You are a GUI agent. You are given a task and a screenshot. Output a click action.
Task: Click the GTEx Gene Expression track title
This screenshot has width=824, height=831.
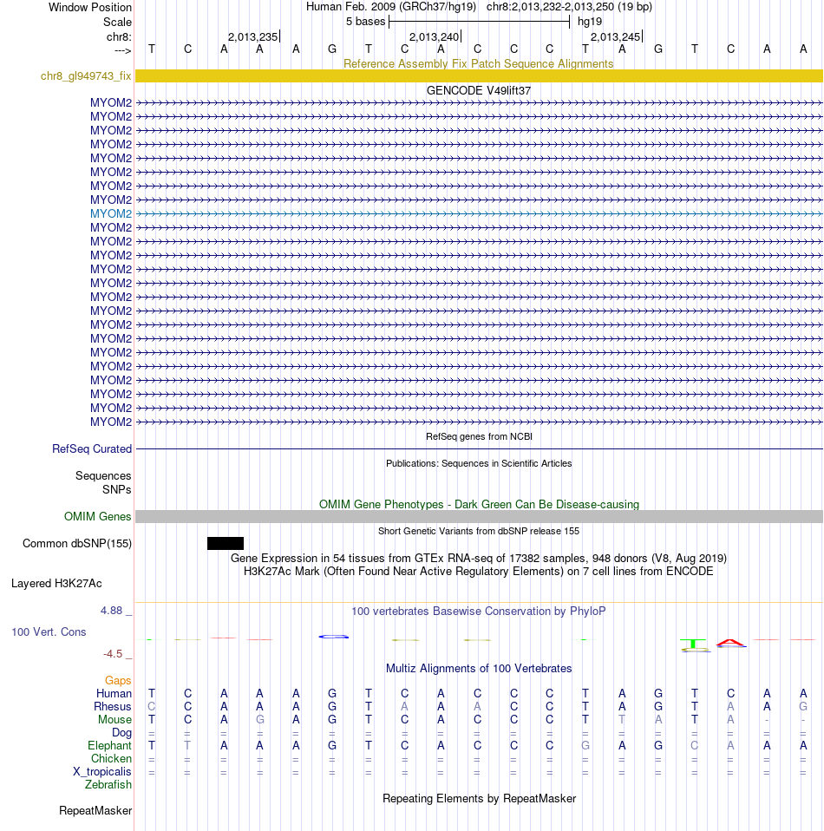[479, 558]
